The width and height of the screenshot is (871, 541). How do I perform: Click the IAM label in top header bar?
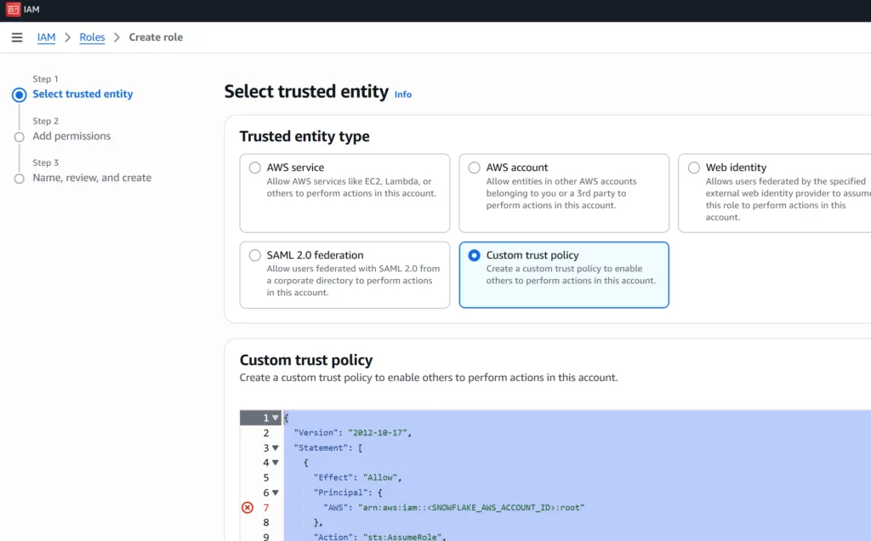(31, 9)
